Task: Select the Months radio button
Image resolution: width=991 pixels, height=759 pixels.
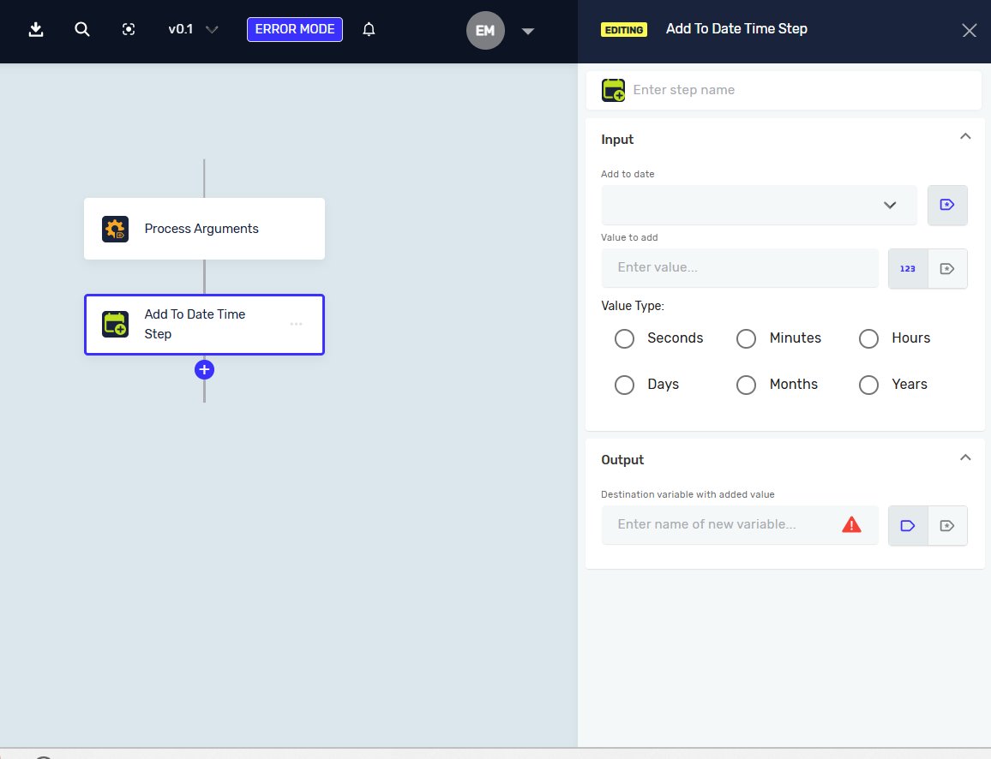Action: (x=747, y=385)
